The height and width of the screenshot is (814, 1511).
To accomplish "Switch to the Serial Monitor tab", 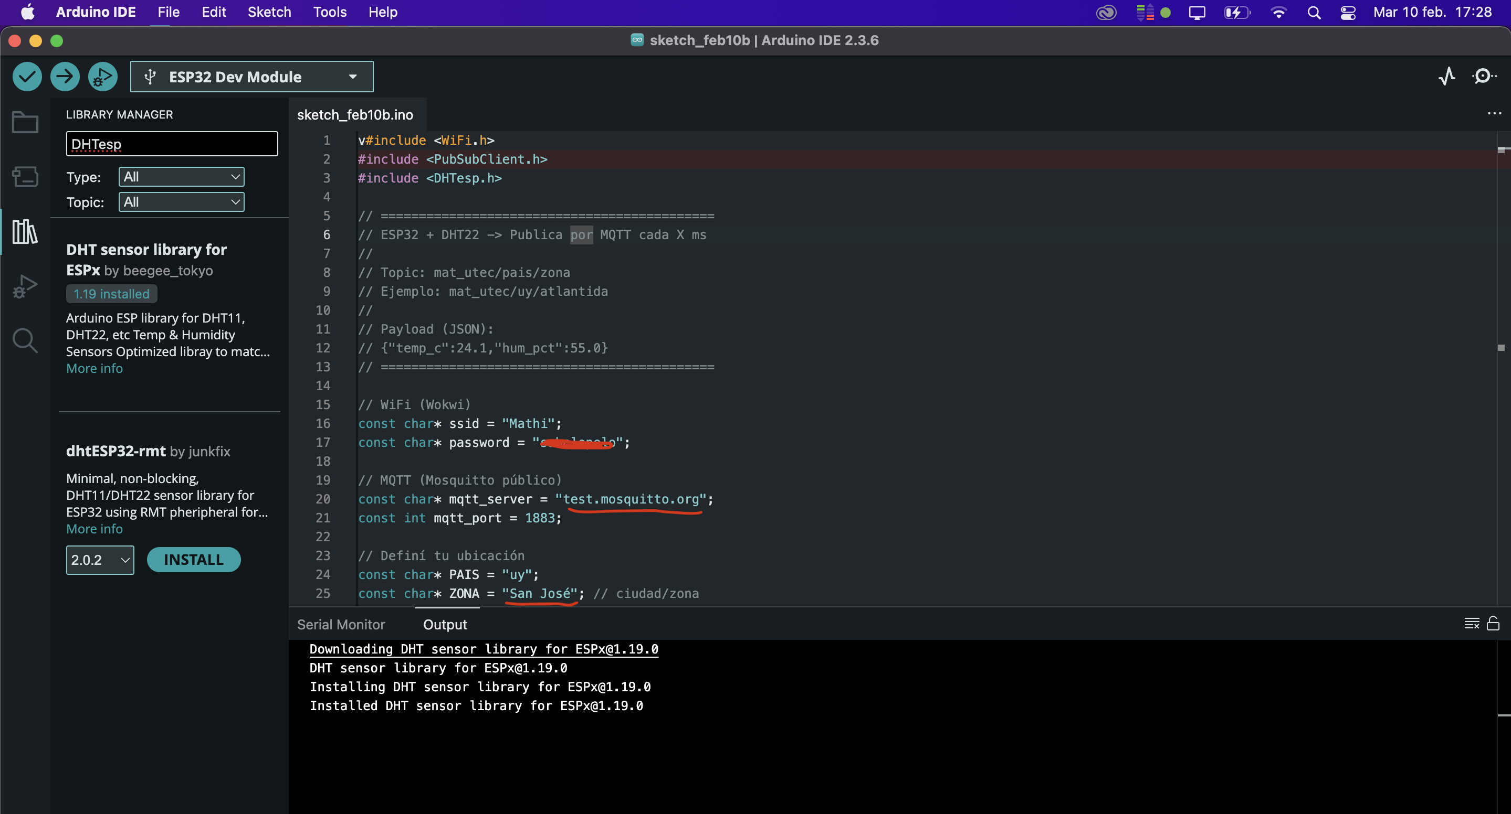I will point(341,625).
